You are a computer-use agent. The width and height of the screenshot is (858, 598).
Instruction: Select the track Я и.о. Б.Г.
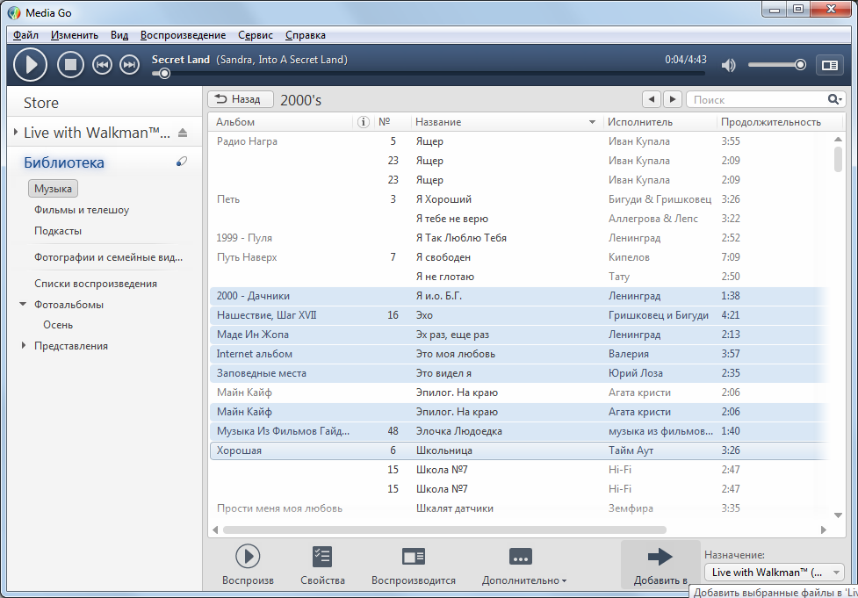439,296
